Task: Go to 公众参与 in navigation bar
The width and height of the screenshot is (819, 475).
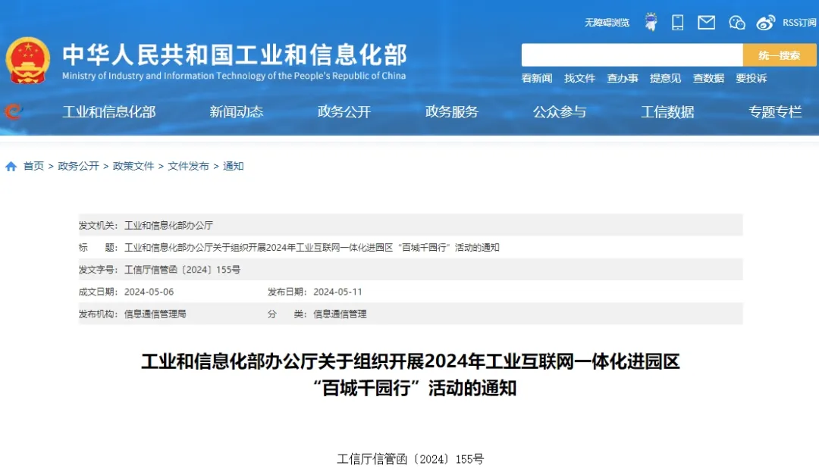Action: pos(560,112)
